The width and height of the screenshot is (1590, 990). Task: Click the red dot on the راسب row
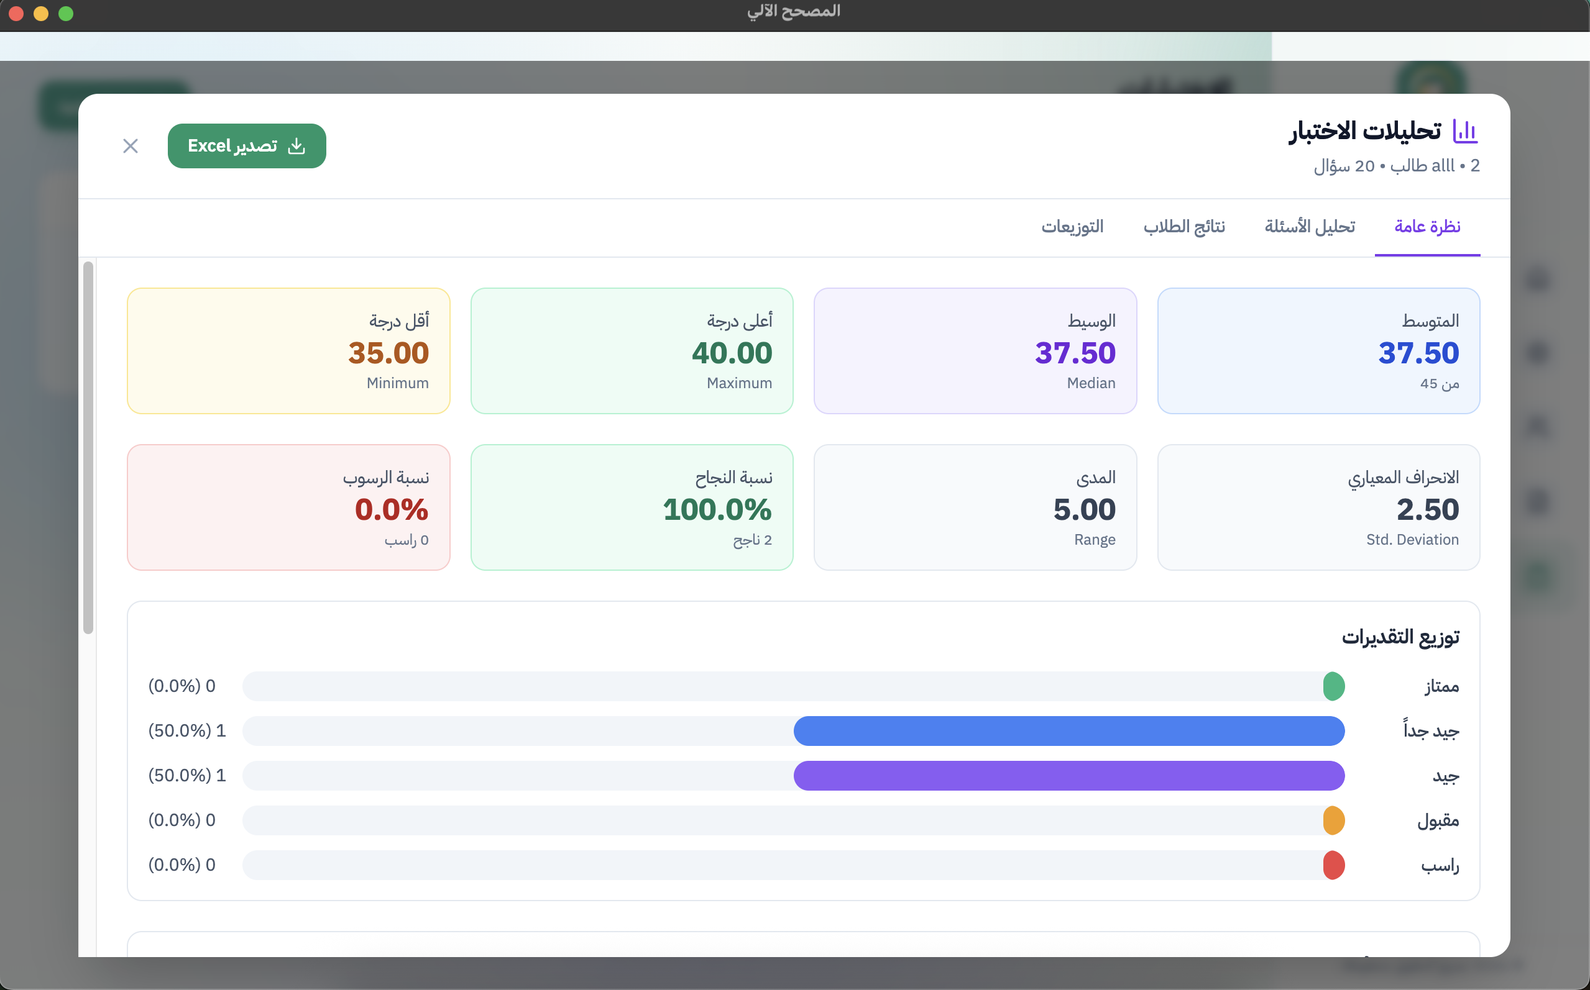pos(1334,865)
